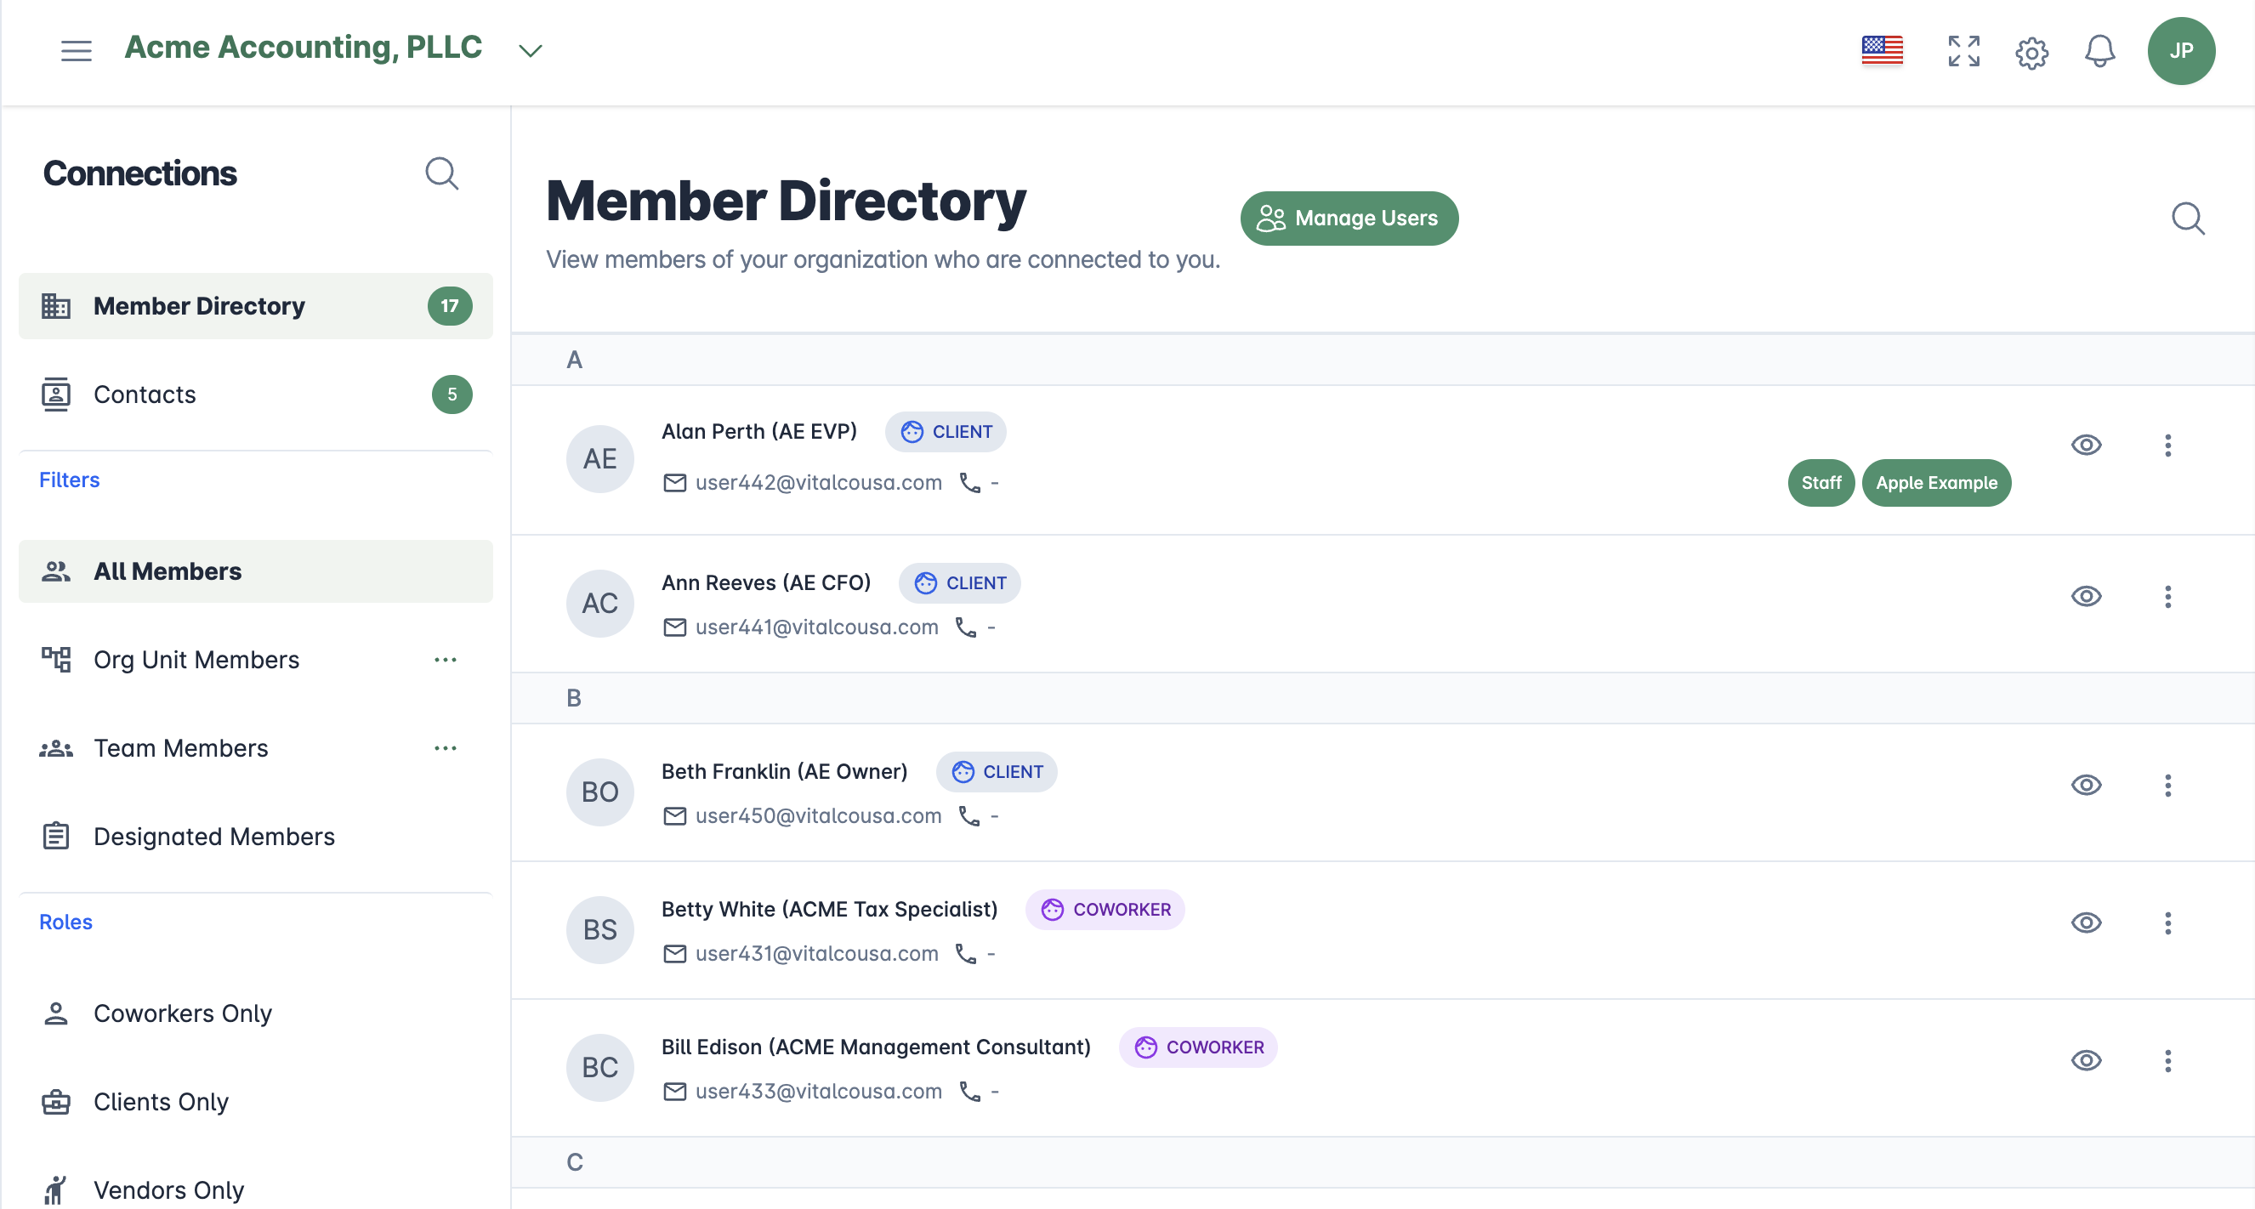Image resolution: width=2255 pixels, height=1209 pixels.
Task: Expand the Acme Accounting organization dropdown
Action: (530, 51)
